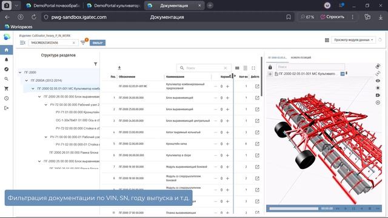Increase cart quantity for Каток тандемный кольчатый

[228, 132]
